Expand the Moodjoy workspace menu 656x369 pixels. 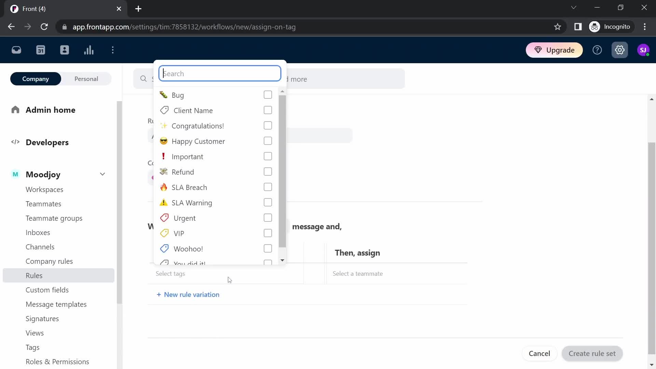[x=102, y=174]
